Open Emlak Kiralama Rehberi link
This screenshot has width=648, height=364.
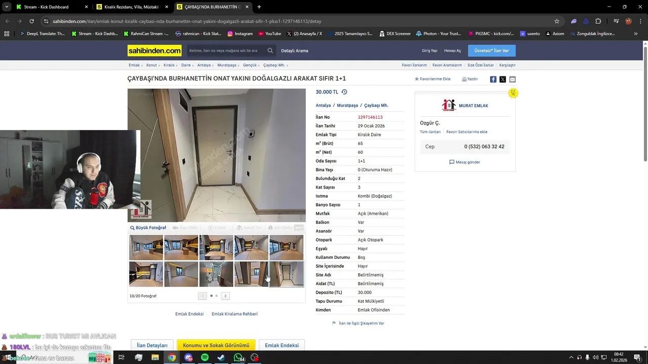coord(234,314)
